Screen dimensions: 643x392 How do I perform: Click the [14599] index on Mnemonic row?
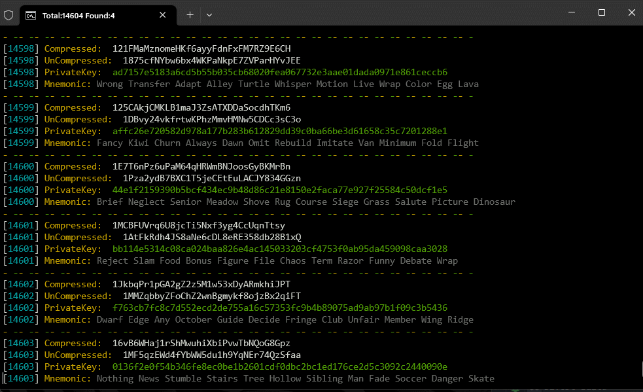click(x=21, y=143)
